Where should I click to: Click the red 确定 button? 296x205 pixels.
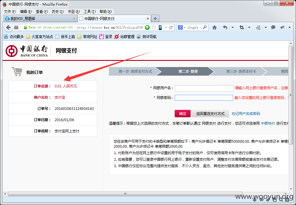point(183,113)
